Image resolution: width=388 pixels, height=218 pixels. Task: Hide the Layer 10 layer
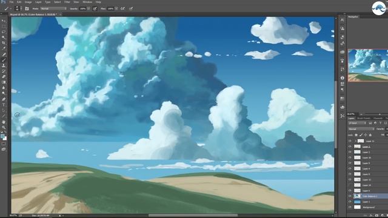click(350, 157)
